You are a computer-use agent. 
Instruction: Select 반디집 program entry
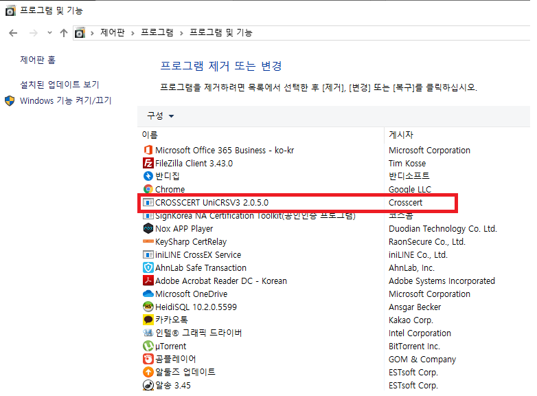click(168, 176)
